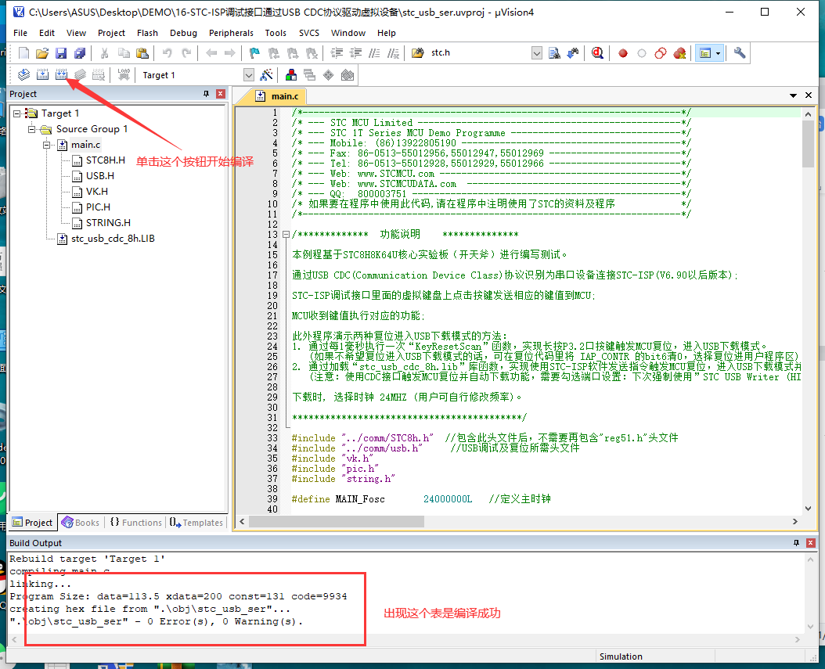Uncomment selection toolbar icon
Viewport: 825px width, 669px height.
pos(393,53)
